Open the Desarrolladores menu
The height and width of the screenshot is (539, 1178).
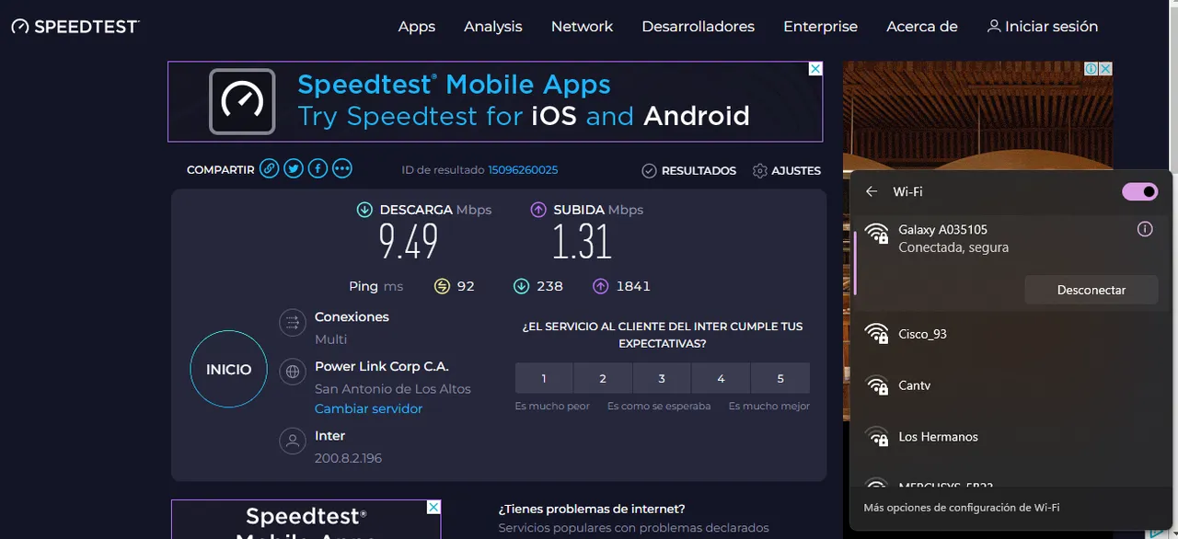(699, 27)
